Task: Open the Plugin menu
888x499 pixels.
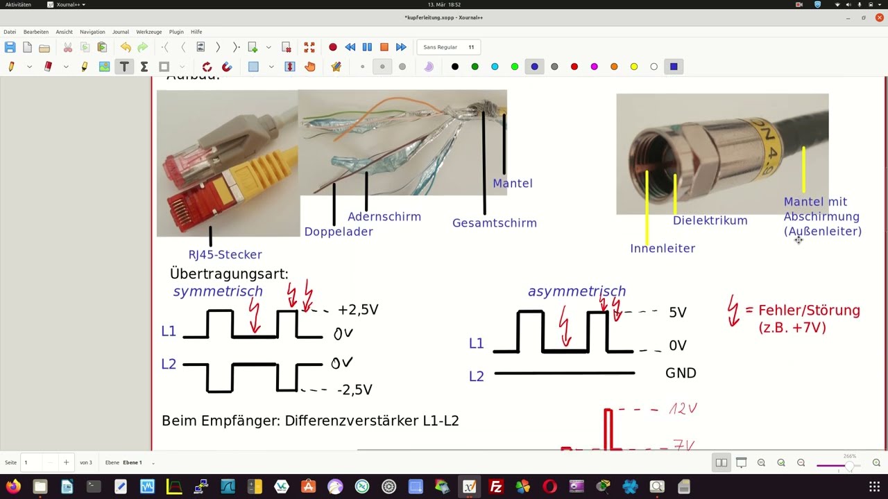Action: (x=176, y=32)
